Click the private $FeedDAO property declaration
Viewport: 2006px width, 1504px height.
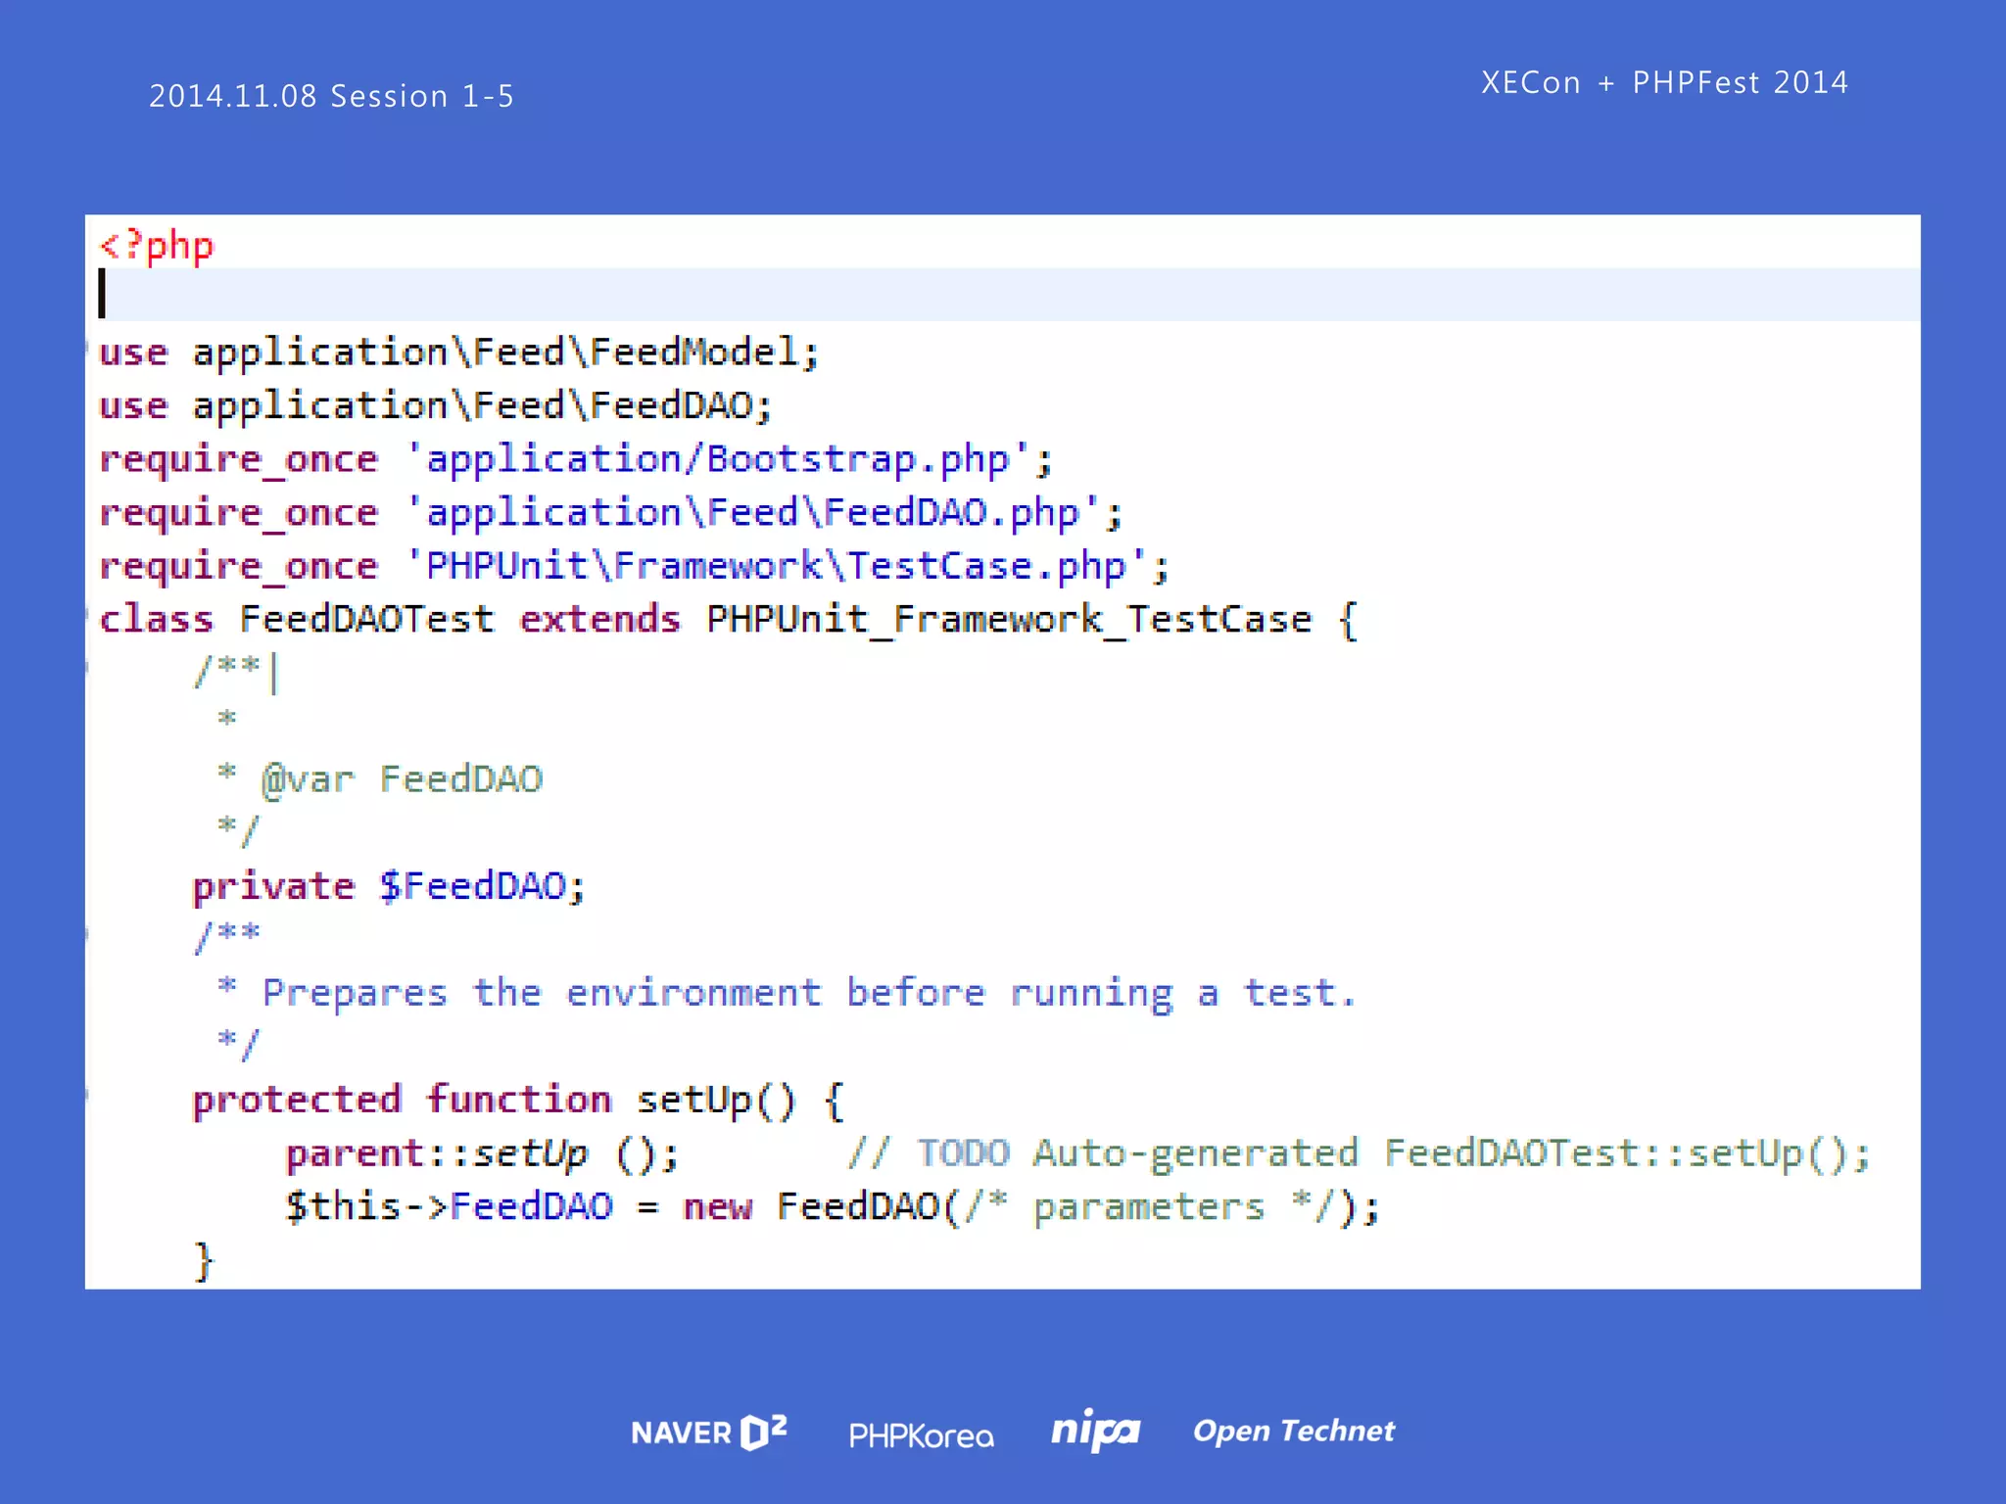click(x=389, y=886)
